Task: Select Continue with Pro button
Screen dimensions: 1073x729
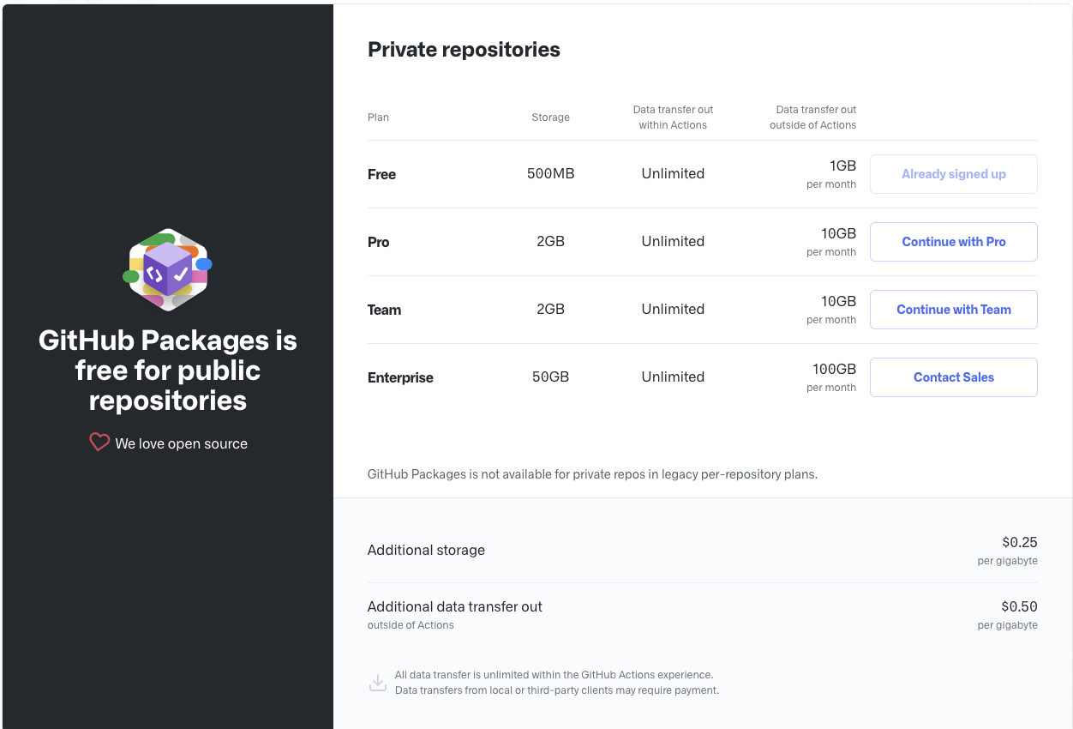Action: click(x=953, y=242)
